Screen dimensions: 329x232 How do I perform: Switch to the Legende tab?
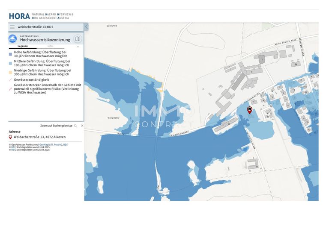[23, 46]
